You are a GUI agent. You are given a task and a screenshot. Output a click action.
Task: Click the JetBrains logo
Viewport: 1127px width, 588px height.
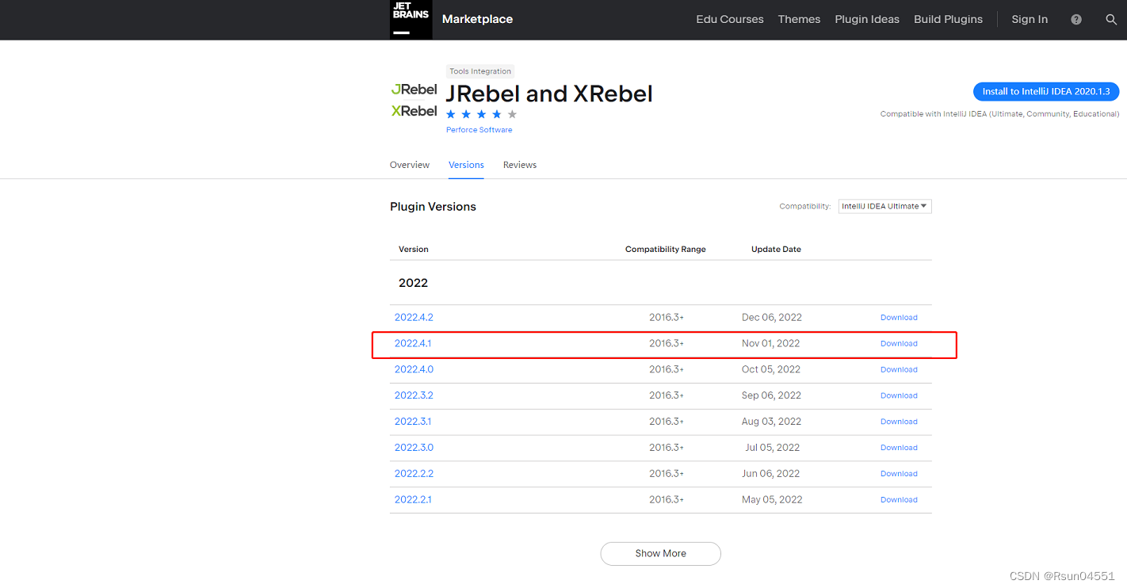[x=411, y=19]
